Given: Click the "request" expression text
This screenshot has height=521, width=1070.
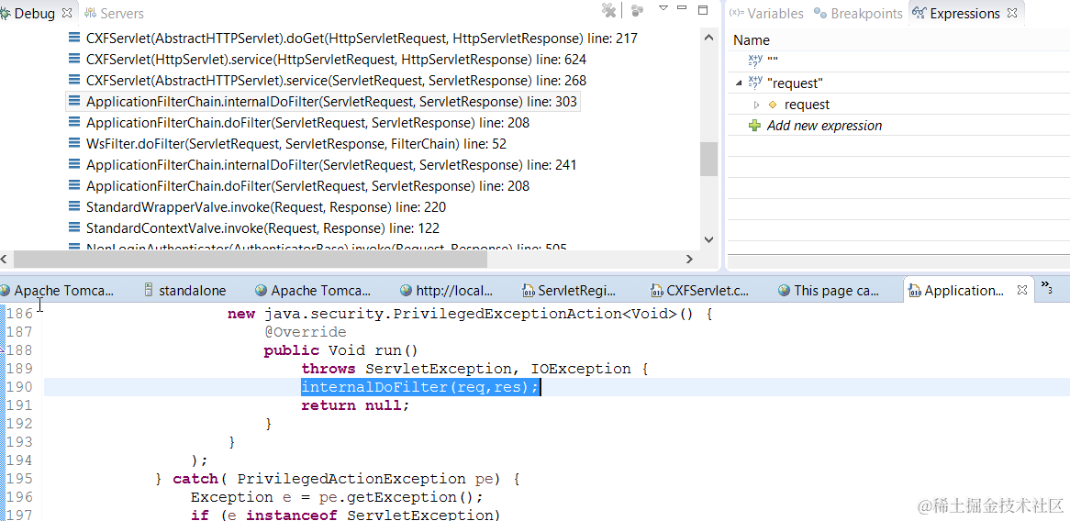Looking at the screenshot, I should 795,83.
